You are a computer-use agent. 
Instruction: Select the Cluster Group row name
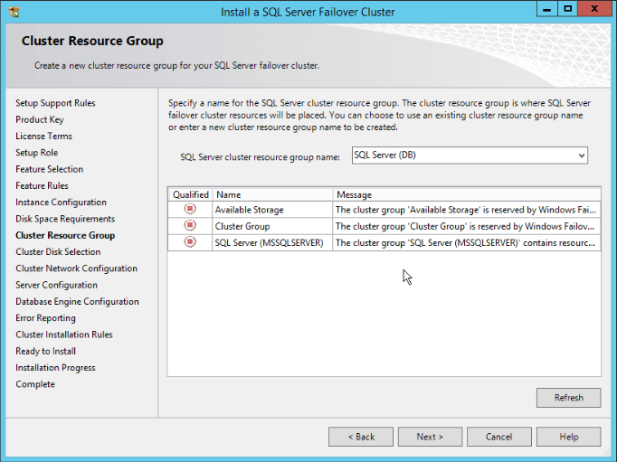242,226
